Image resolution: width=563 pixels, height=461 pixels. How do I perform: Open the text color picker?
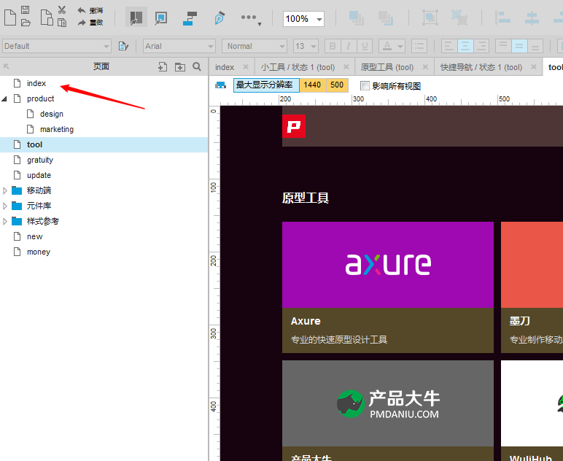point(392,46)
